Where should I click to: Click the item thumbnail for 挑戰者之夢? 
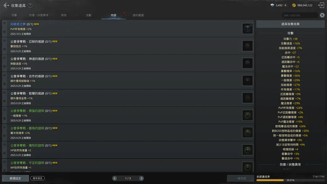247,29
